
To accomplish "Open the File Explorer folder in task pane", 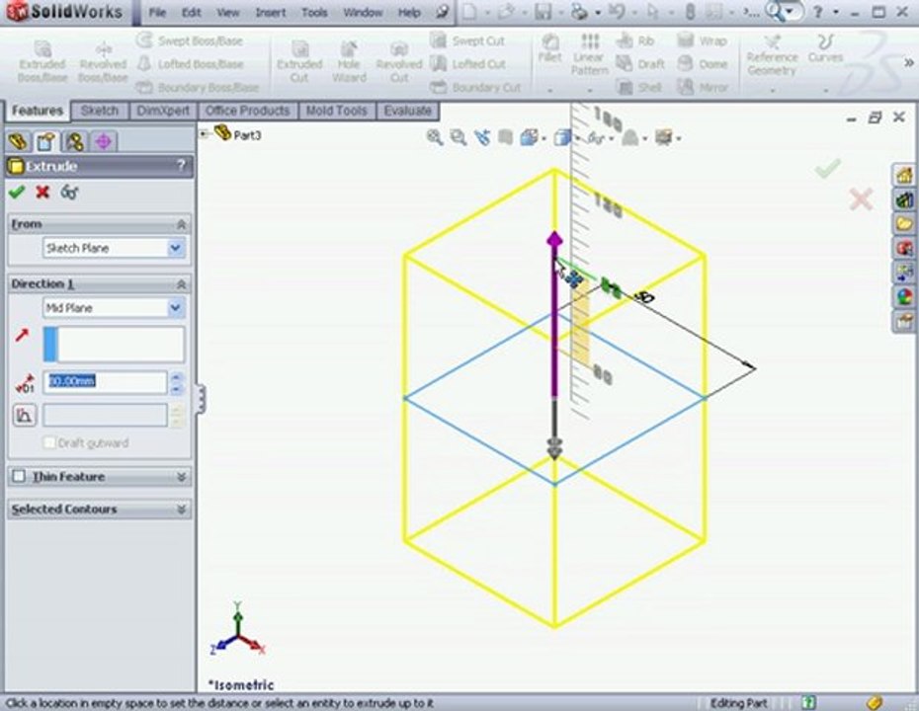I will (904, 224).
